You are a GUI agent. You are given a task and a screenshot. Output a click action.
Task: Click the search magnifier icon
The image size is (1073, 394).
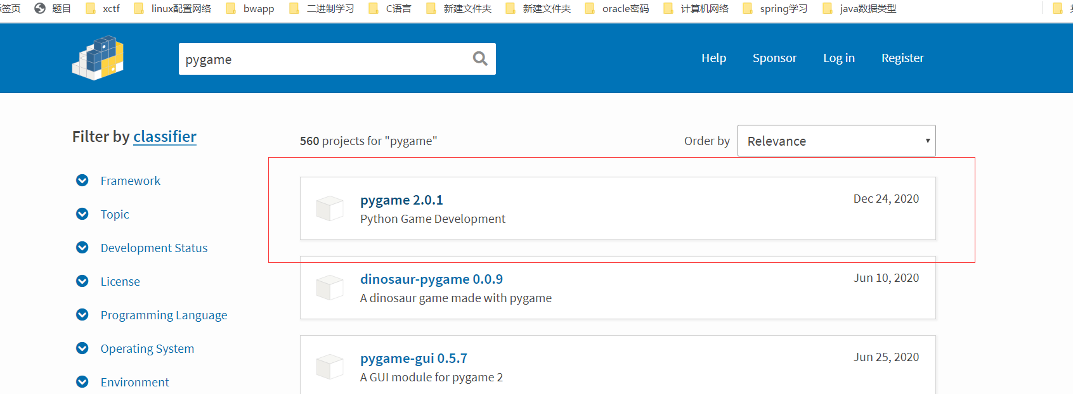tap(480, 59)
